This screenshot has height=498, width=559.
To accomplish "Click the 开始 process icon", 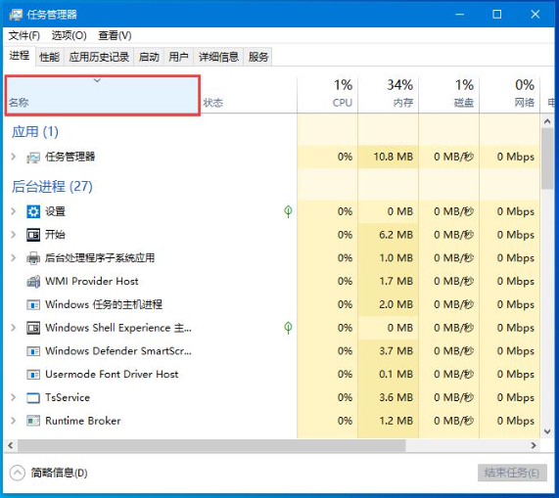I will point(33,235).
